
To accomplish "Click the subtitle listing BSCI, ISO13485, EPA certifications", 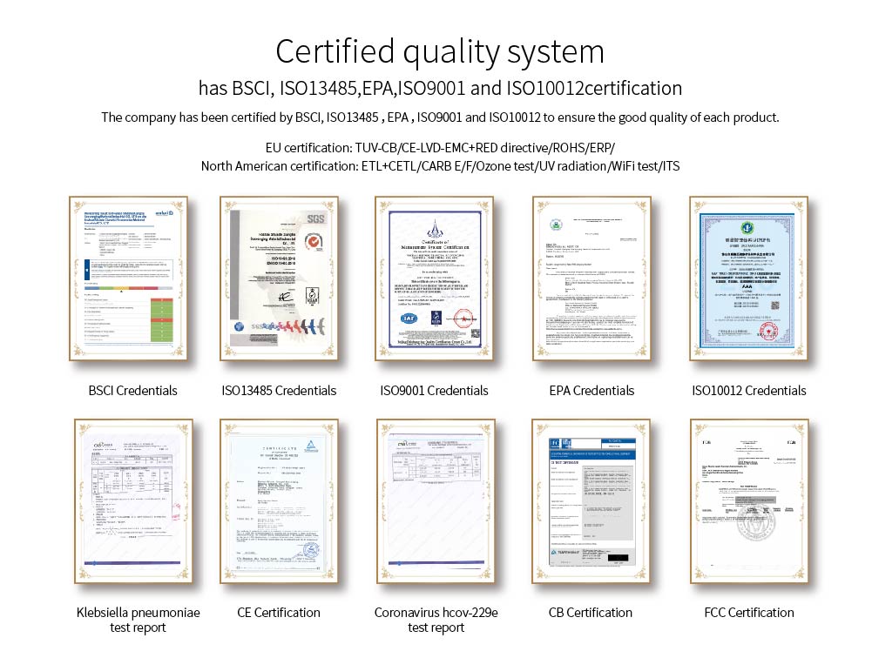I will 441,88.
